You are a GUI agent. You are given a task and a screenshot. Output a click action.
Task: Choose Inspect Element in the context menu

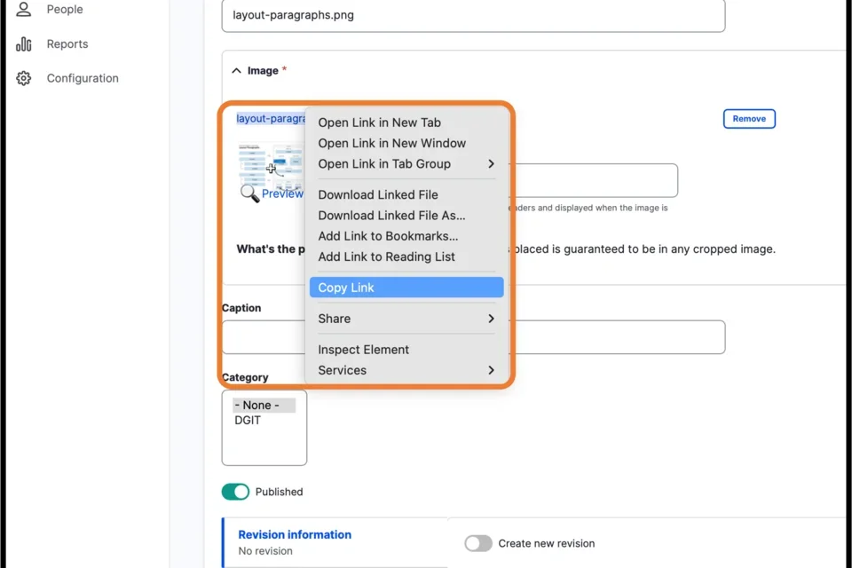click(x=363, y=349)
